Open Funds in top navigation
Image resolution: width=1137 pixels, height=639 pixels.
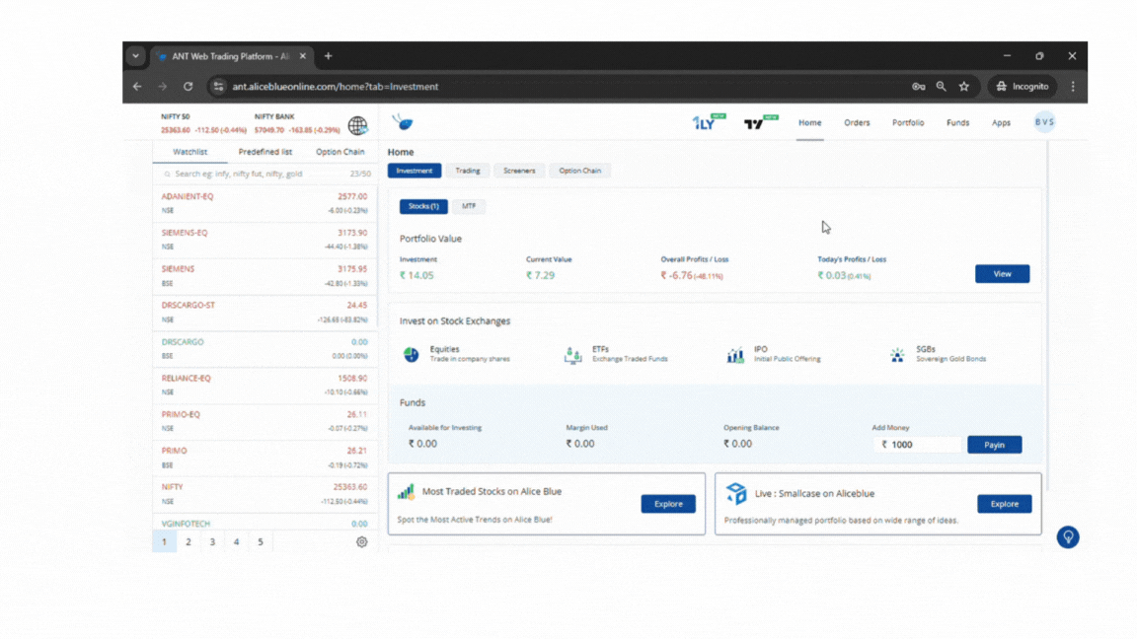[x=958, y=123]
